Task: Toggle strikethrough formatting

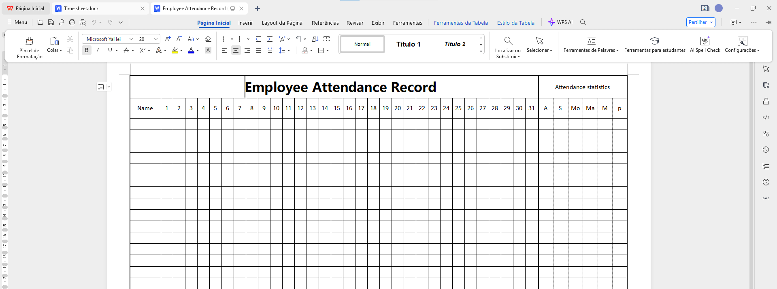Action: pyautogui.click(x=126, y=50)
